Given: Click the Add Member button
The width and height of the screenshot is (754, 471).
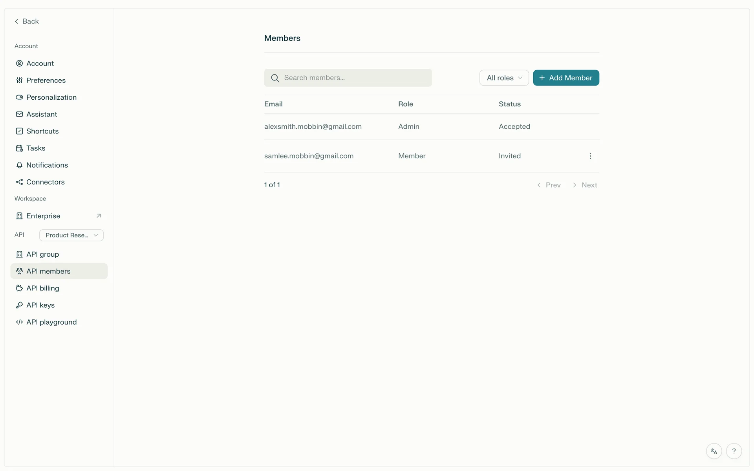Looking at the screenshot, I should (565, 78).
